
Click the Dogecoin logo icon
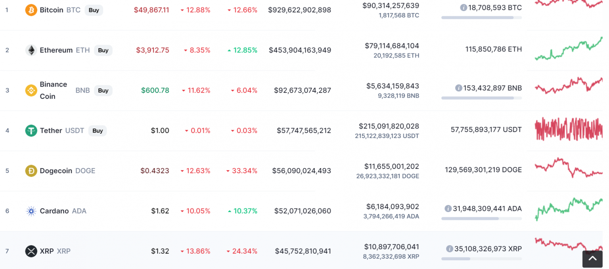[x=31, y=171]
